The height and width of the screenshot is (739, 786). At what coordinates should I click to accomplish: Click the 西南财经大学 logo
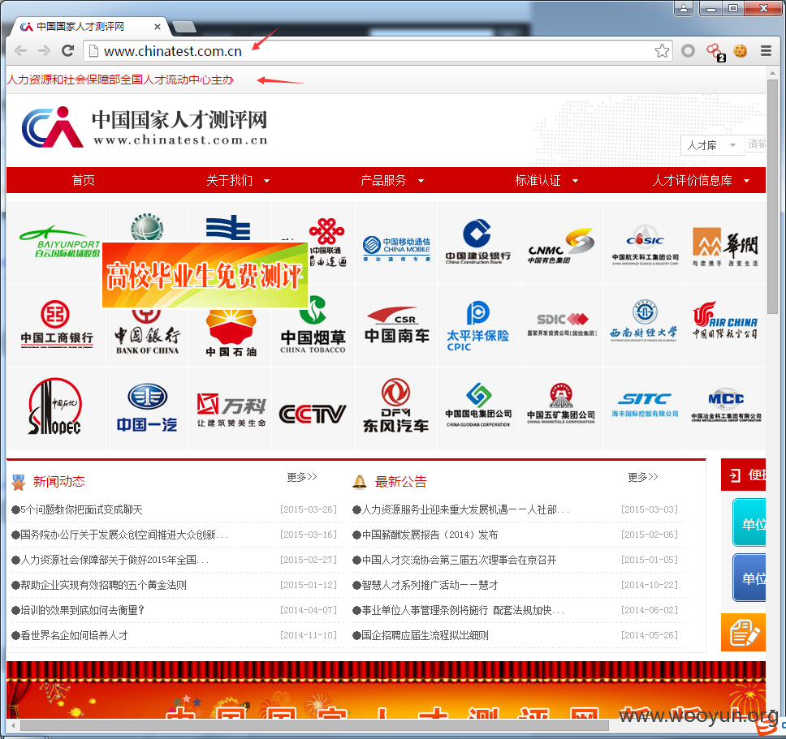click(644, 321)
